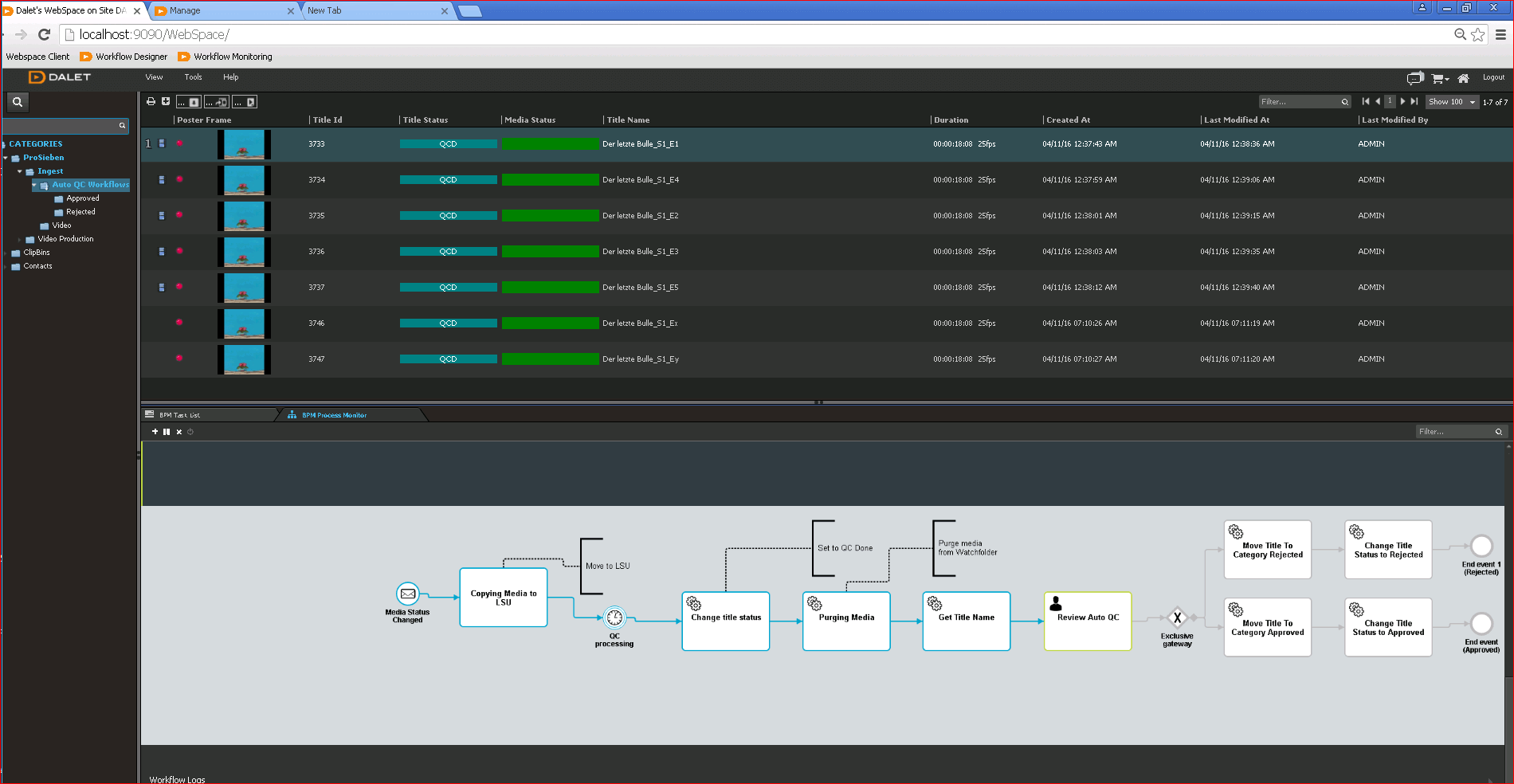Open the Show 100 page size dropdown
Screen dimensions: 1514x784
(1451, 102)
